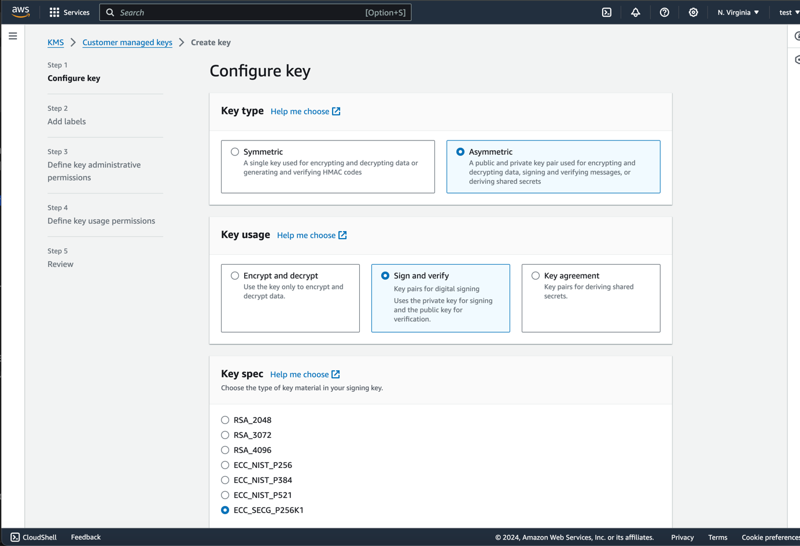This screenshot has height=546, width=800.
Task: Click external link icon next to Key spec help
Action: [x=336, y=374]
